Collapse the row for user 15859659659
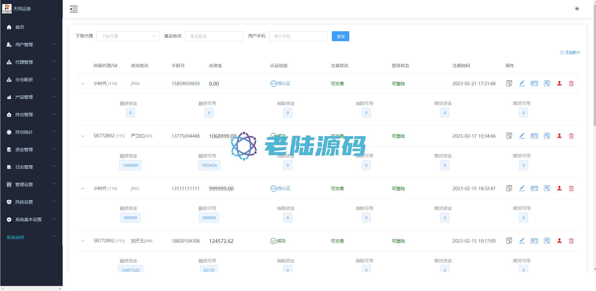This screenshot has height=291, width=596. 83,84
